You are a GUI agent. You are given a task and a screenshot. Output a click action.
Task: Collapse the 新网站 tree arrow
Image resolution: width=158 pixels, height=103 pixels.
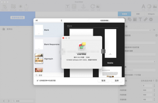pos(1,29)
